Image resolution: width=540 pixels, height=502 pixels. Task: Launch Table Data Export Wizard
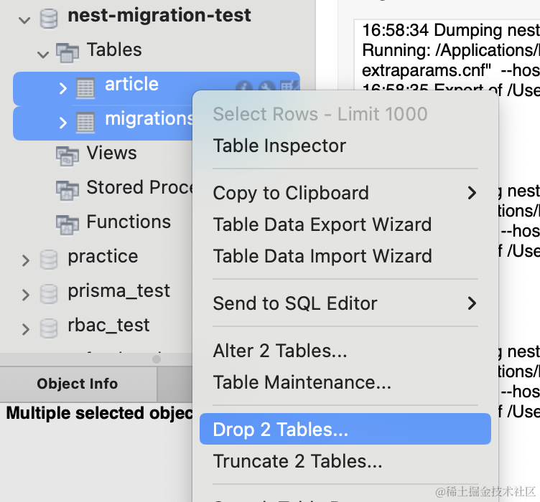(322, 224)
